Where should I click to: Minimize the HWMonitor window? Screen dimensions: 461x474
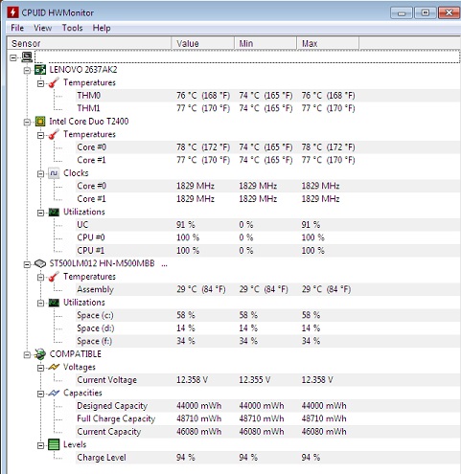click(402, 12)
